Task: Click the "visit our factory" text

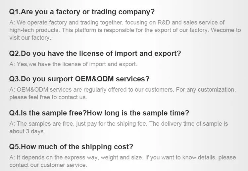Action: click(x=30, y=38)
